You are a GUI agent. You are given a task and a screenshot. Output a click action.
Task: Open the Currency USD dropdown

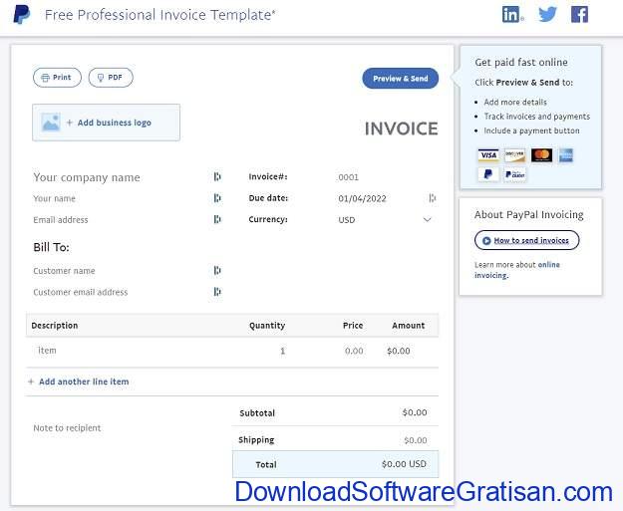[x=386, y=220]
